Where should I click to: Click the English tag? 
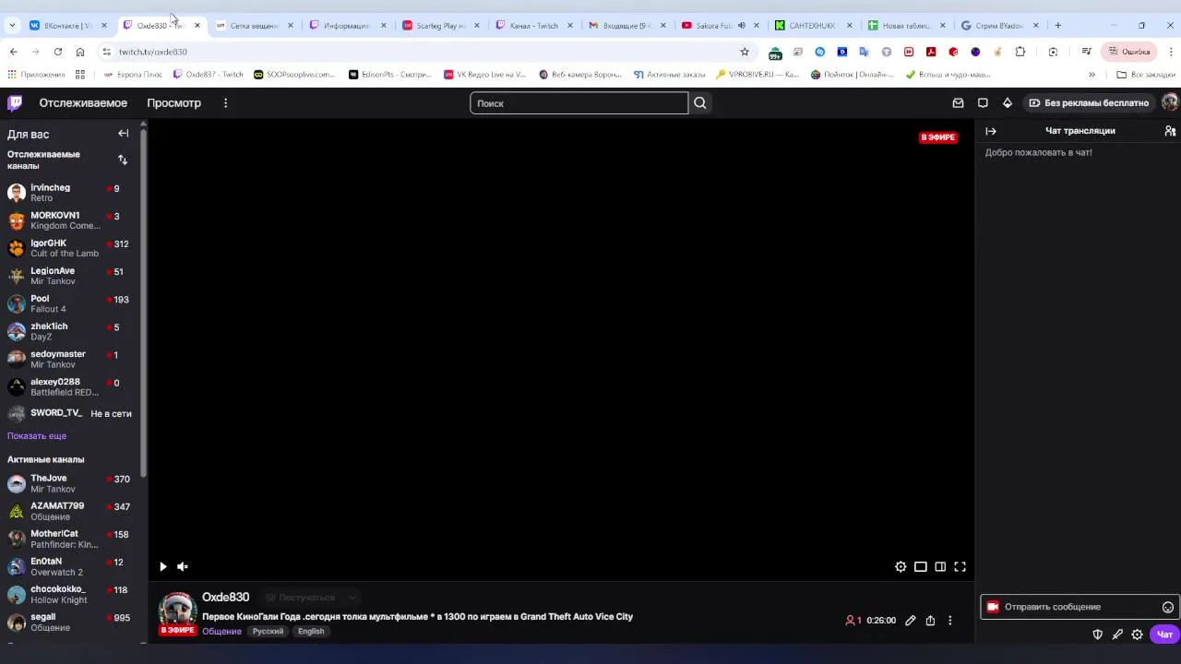[x=311, y=632]
